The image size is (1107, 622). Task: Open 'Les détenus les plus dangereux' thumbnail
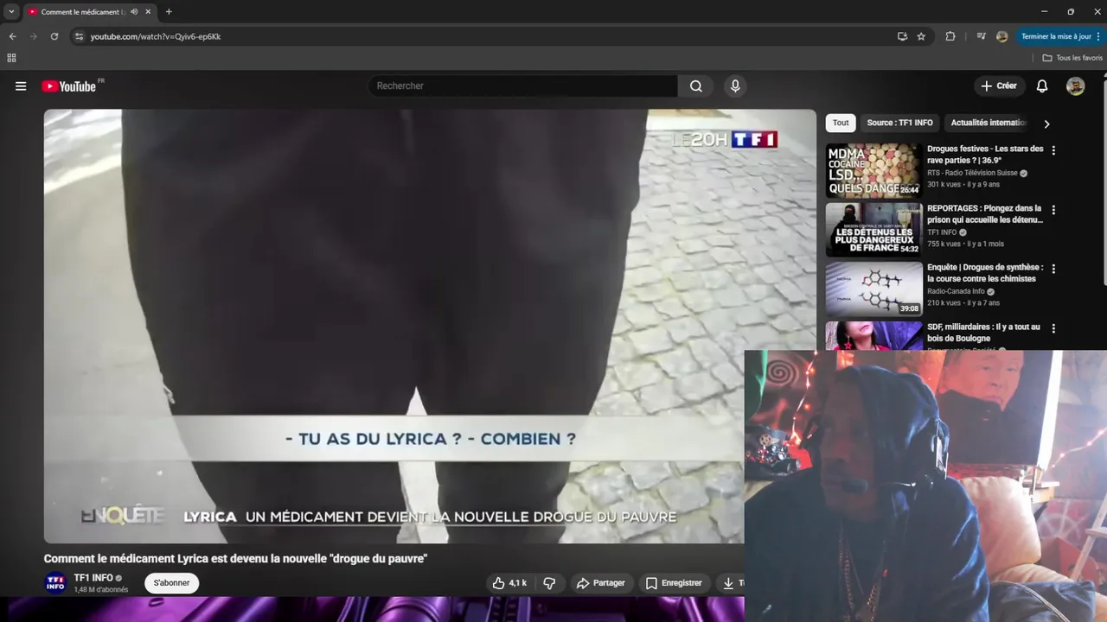point(873,230)
